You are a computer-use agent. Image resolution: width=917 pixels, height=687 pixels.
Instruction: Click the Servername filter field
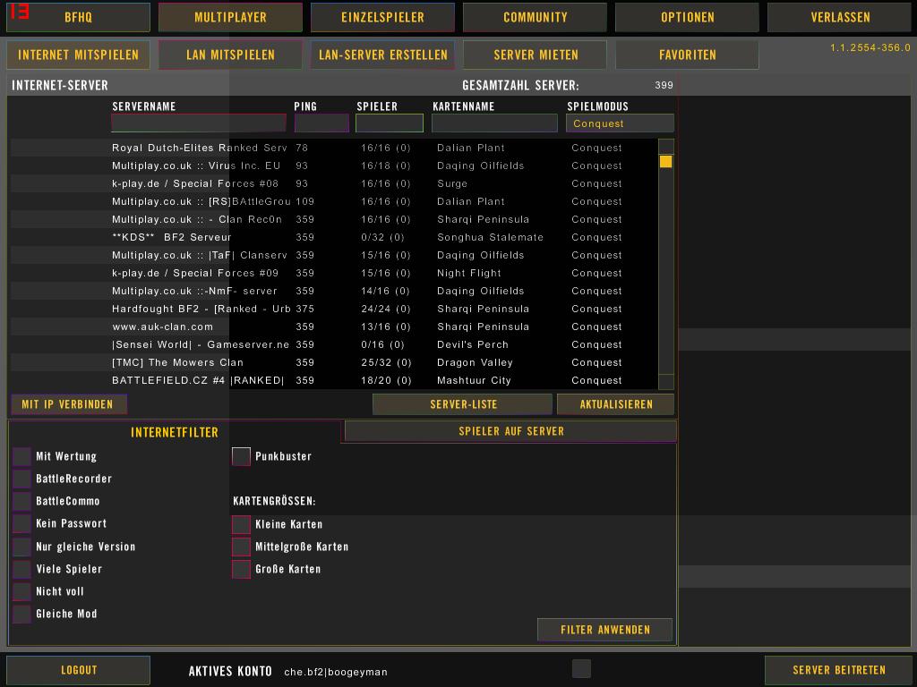[x=199, y=123]
